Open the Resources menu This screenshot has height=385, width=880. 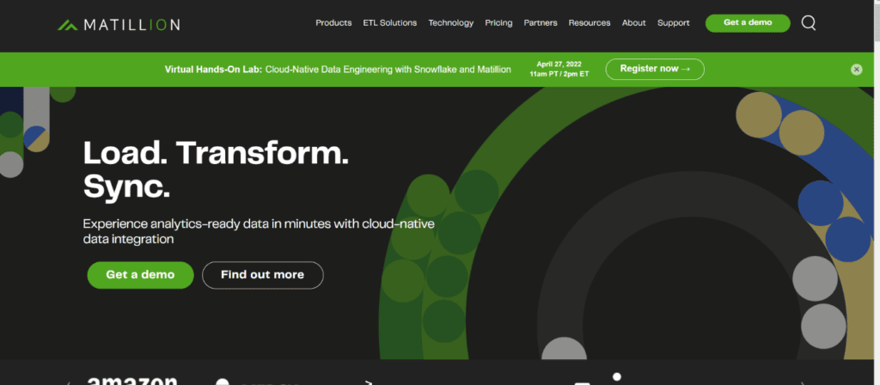(590, 23)
